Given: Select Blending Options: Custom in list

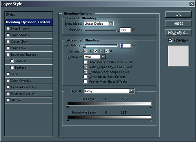Looking at the screenshot, I should coord(29,22).
